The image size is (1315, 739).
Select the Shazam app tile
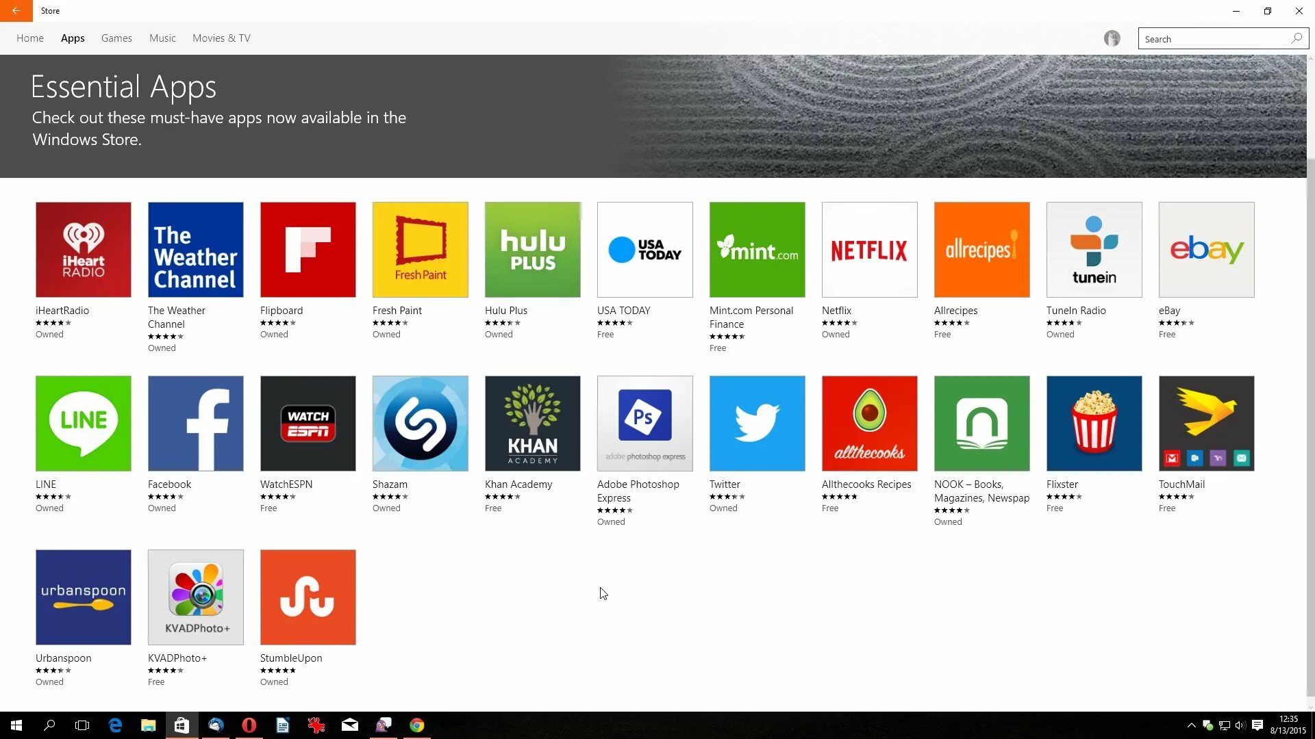point(420,423)
